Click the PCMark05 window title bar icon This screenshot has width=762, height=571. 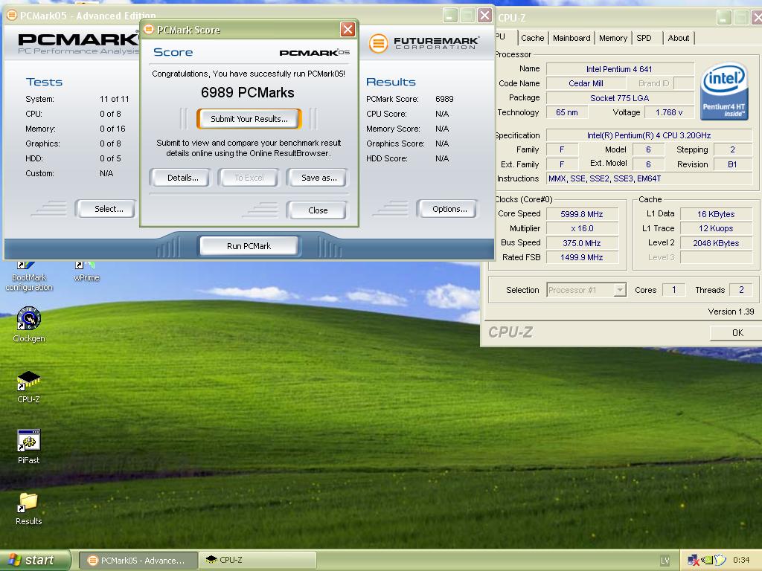(12, 16)
